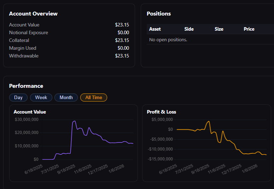The height and width of the screenshot is (189, 274).
Task: Click the Performance section heading
Action: (x=26, y=86)
